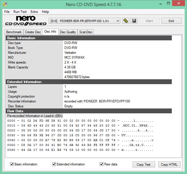Click the raw data row 0010
187x174 pixels.
coord(80,126)
